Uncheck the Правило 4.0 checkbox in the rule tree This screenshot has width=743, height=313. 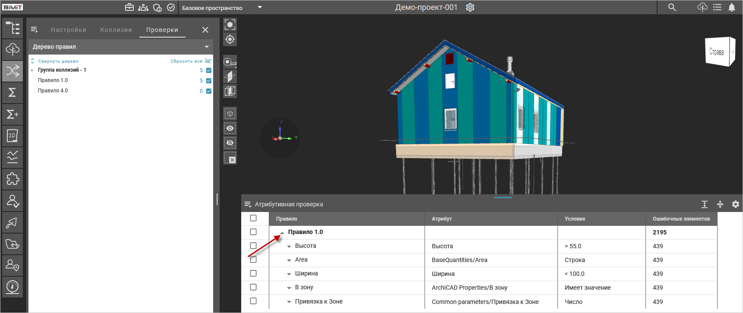(x=209, y=91)
